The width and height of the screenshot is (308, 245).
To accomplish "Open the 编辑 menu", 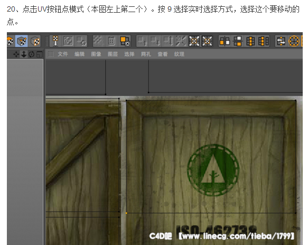I will pyautogui.click(x=79, y=54).
